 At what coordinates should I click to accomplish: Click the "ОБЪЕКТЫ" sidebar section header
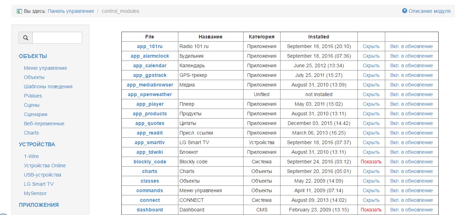tap(33, 56)
